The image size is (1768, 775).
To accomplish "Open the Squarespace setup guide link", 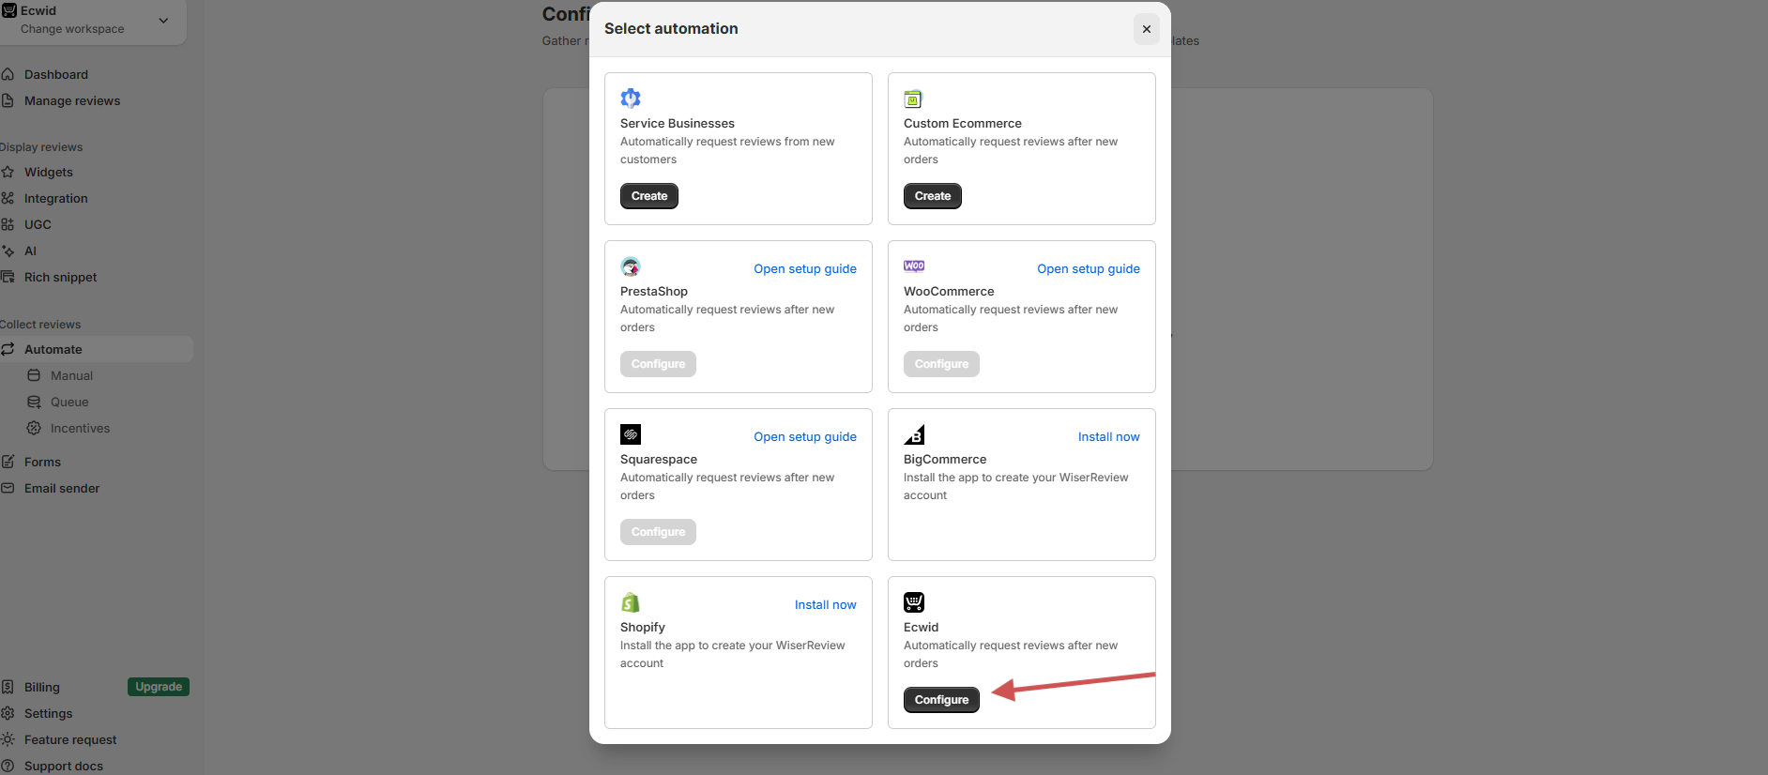I will 804,437.
